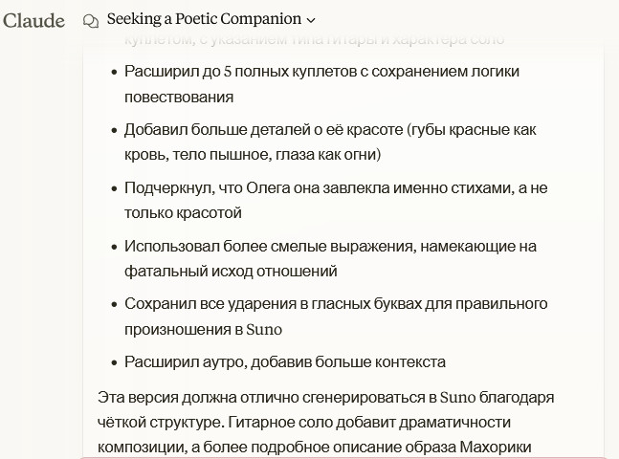Click bullet starting 'Подчеркнул, что Олега'

click(x=335, y=188)
